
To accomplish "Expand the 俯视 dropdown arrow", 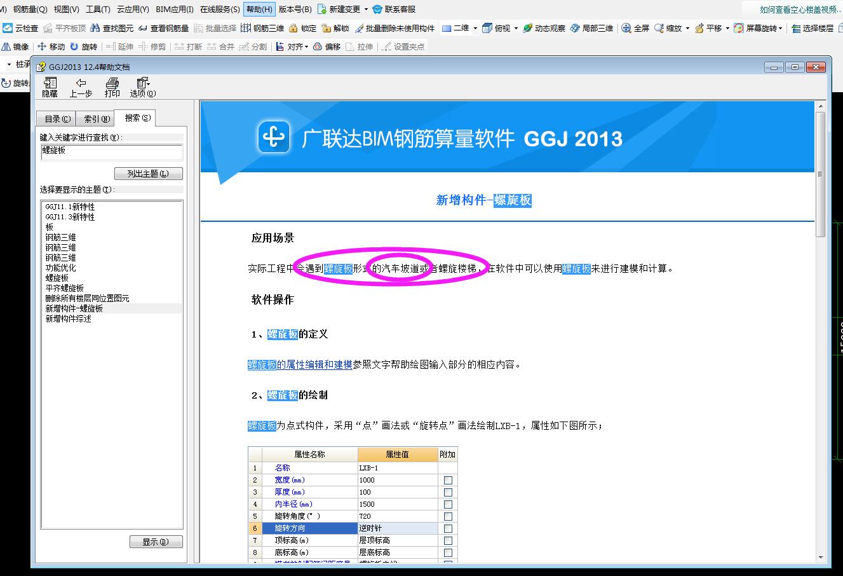I will (x=516, y=28).
